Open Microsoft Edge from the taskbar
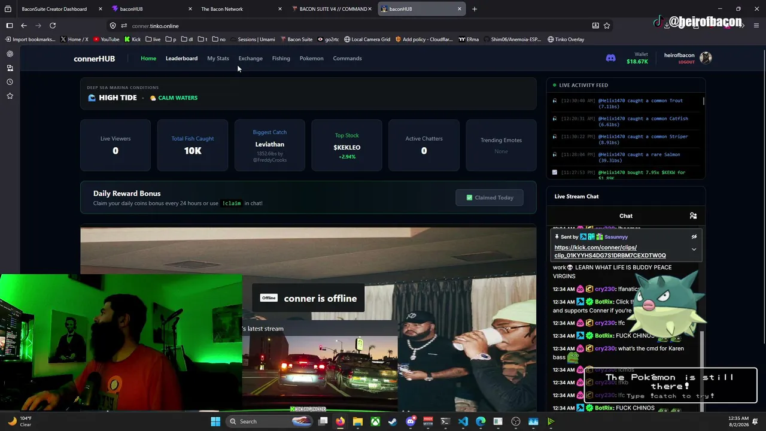Screen dimensions: 766x431 point(481,421)
